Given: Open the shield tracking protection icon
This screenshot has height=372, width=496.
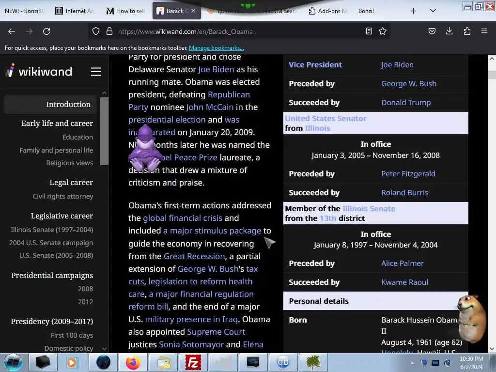Looking at the screenshot, I should pos(96,31).
